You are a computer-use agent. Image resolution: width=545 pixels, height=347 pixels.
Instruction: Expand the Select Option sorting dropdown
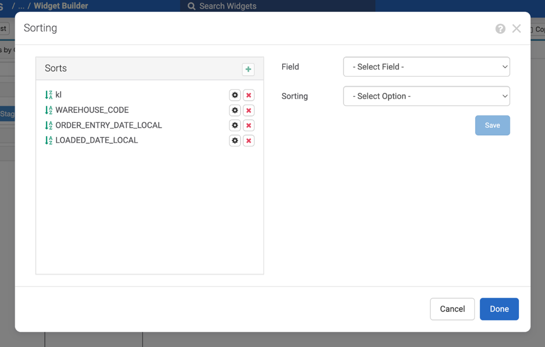pos(426,96)
